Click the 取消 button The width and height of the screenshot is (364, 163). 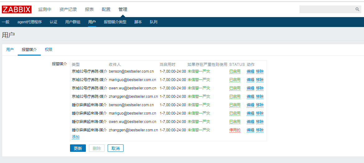click(116, 148)
